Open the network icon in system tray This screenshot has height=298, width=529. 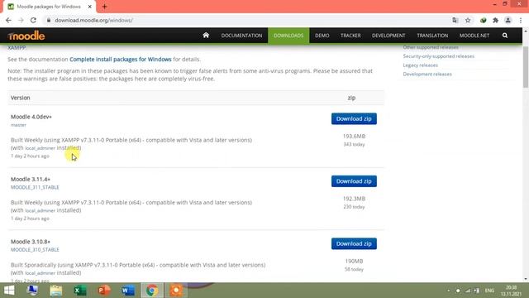pos(468,291)
